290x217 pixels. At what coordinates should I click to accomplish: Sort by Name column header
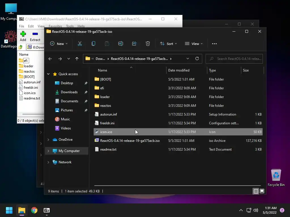(130, 70)
